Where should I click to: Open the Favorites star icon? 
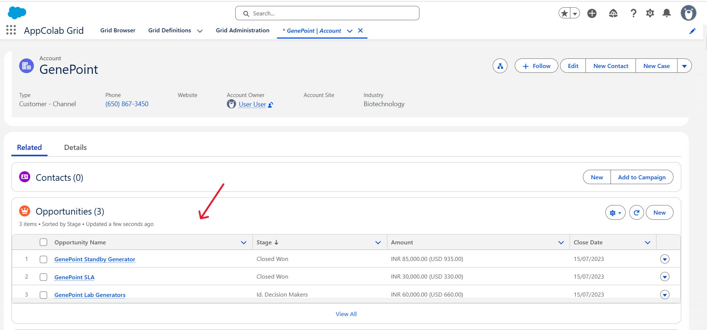click(x=564, y=13)
